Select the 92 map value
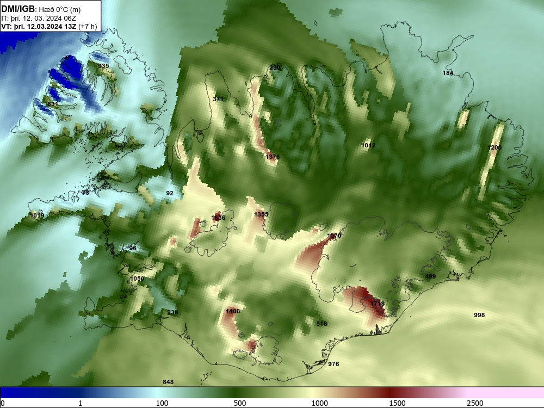This screenshot has width=544, height=408. click(170, 193)
